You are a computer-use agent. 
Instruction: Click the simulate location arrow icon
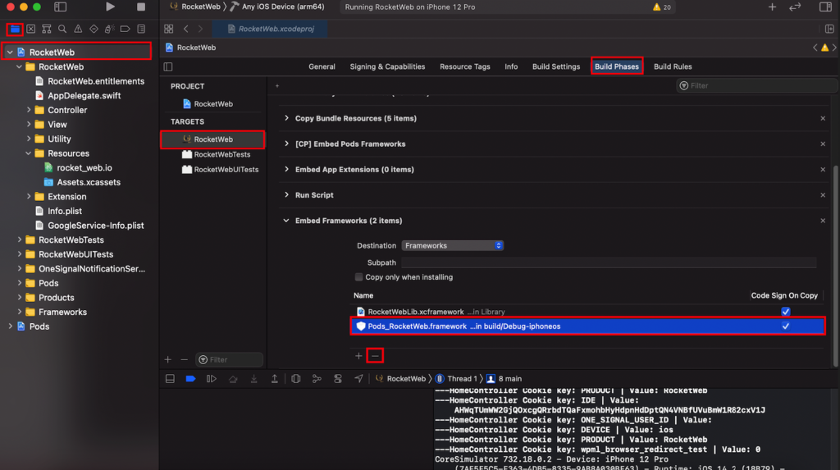358,379
